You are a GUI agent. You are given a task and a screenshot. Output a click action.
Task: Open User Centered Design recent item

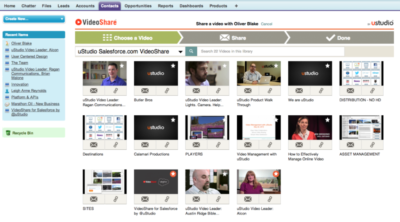29,56
